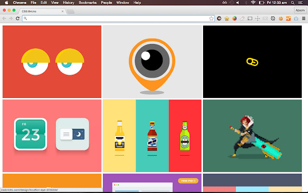Close the CSS Bricks tab

(x=62, y=10)
